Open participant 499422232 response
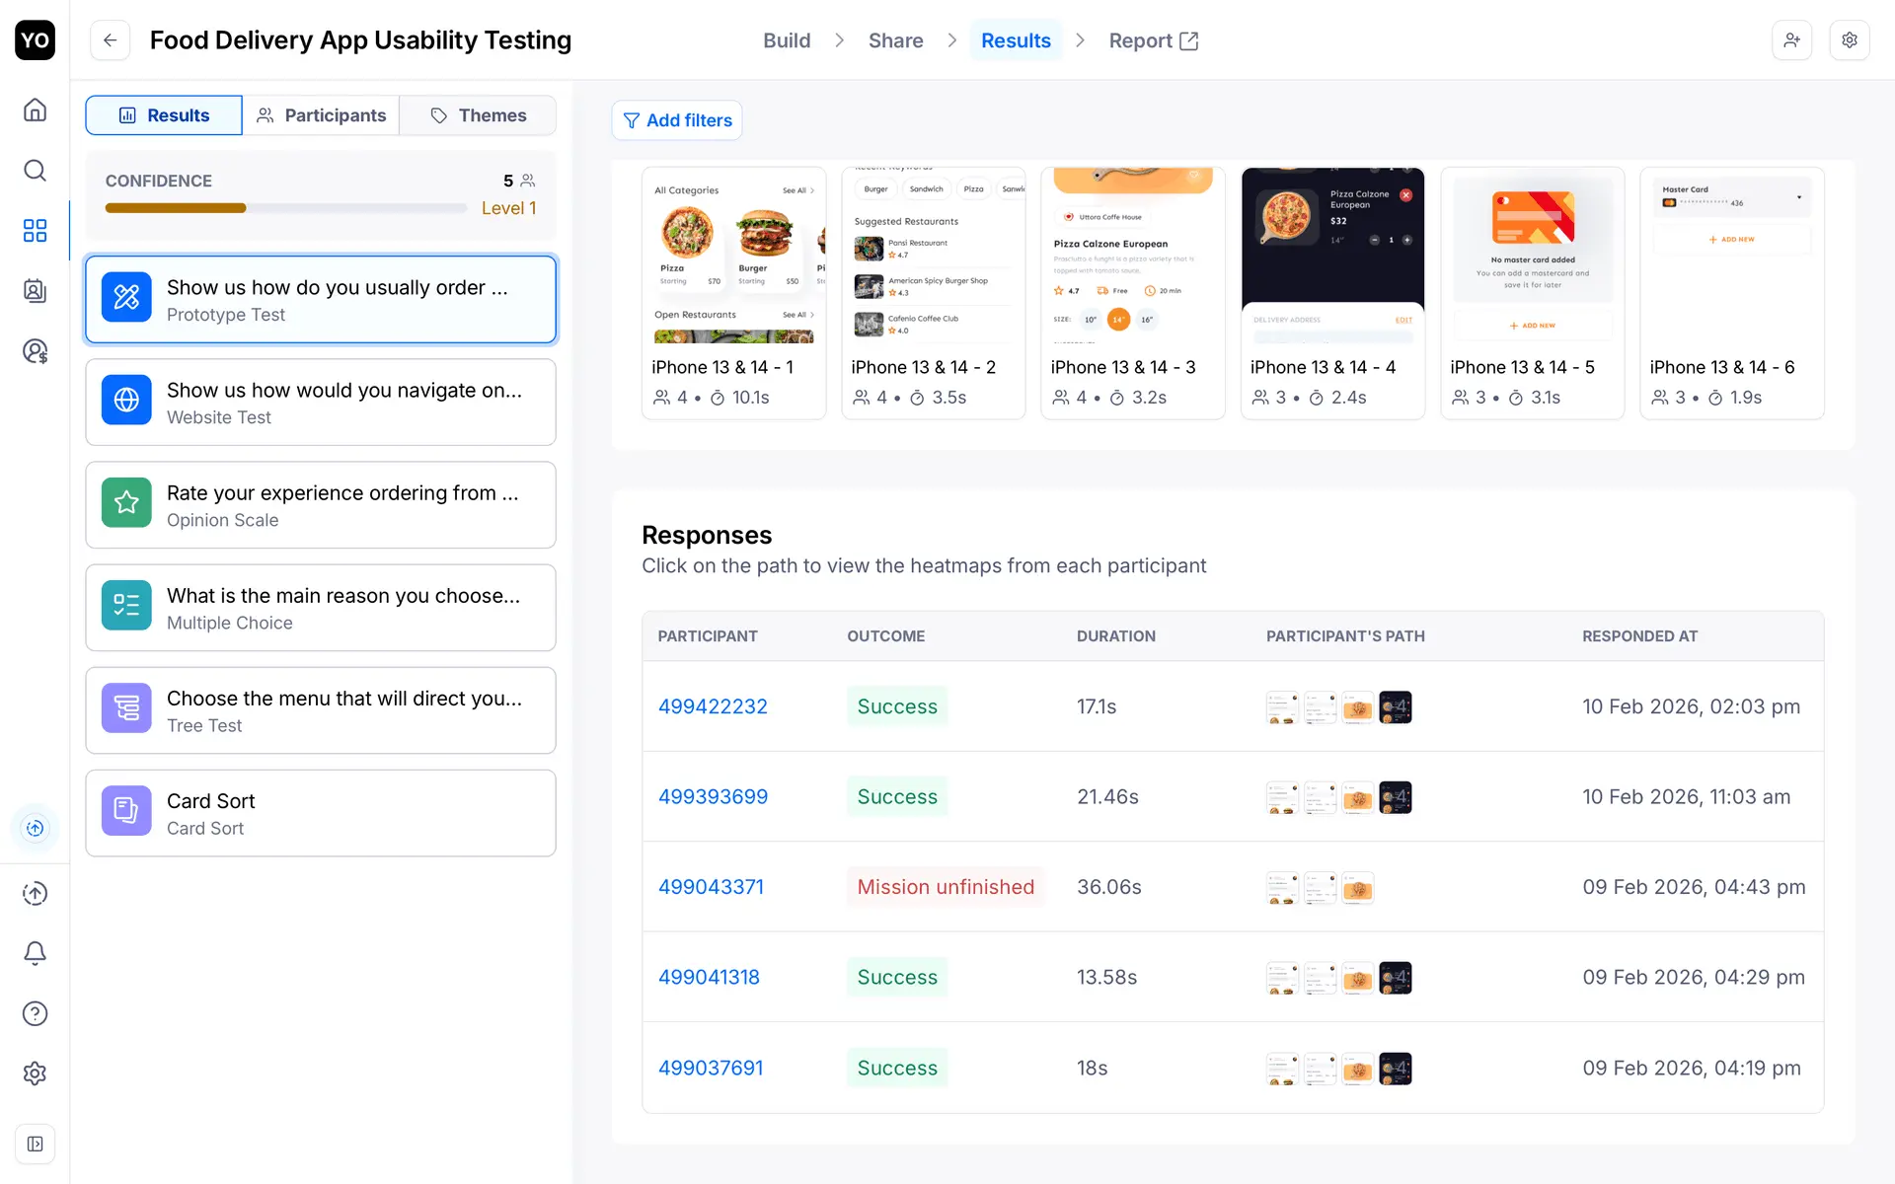The width and height of the screenshot is (1895, 1184). [x=713, y=706]
